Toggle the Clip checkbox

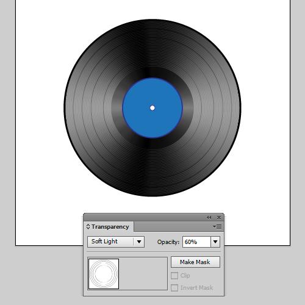pos(174,276)
